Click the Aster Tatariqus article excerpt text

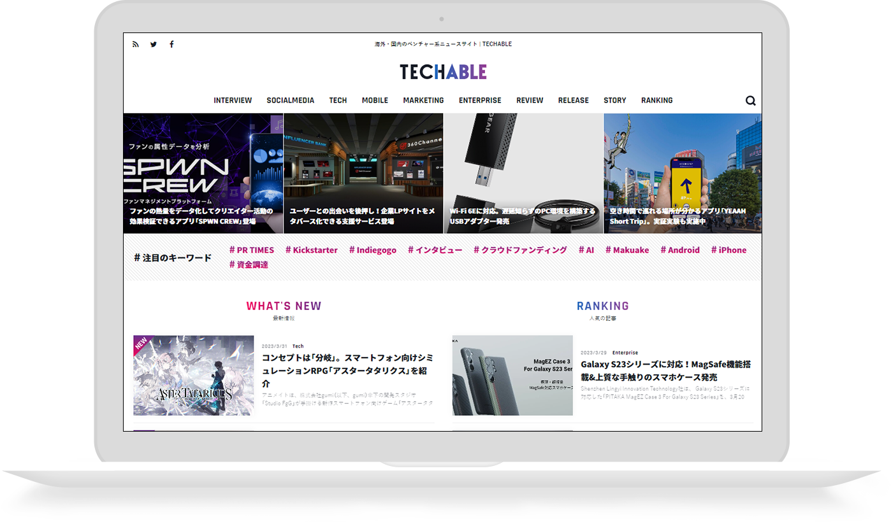point(348,399)
